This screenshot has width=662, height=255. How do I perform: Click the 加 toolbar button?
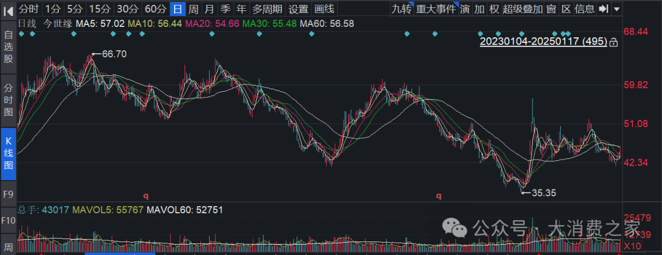coord(479,9)
